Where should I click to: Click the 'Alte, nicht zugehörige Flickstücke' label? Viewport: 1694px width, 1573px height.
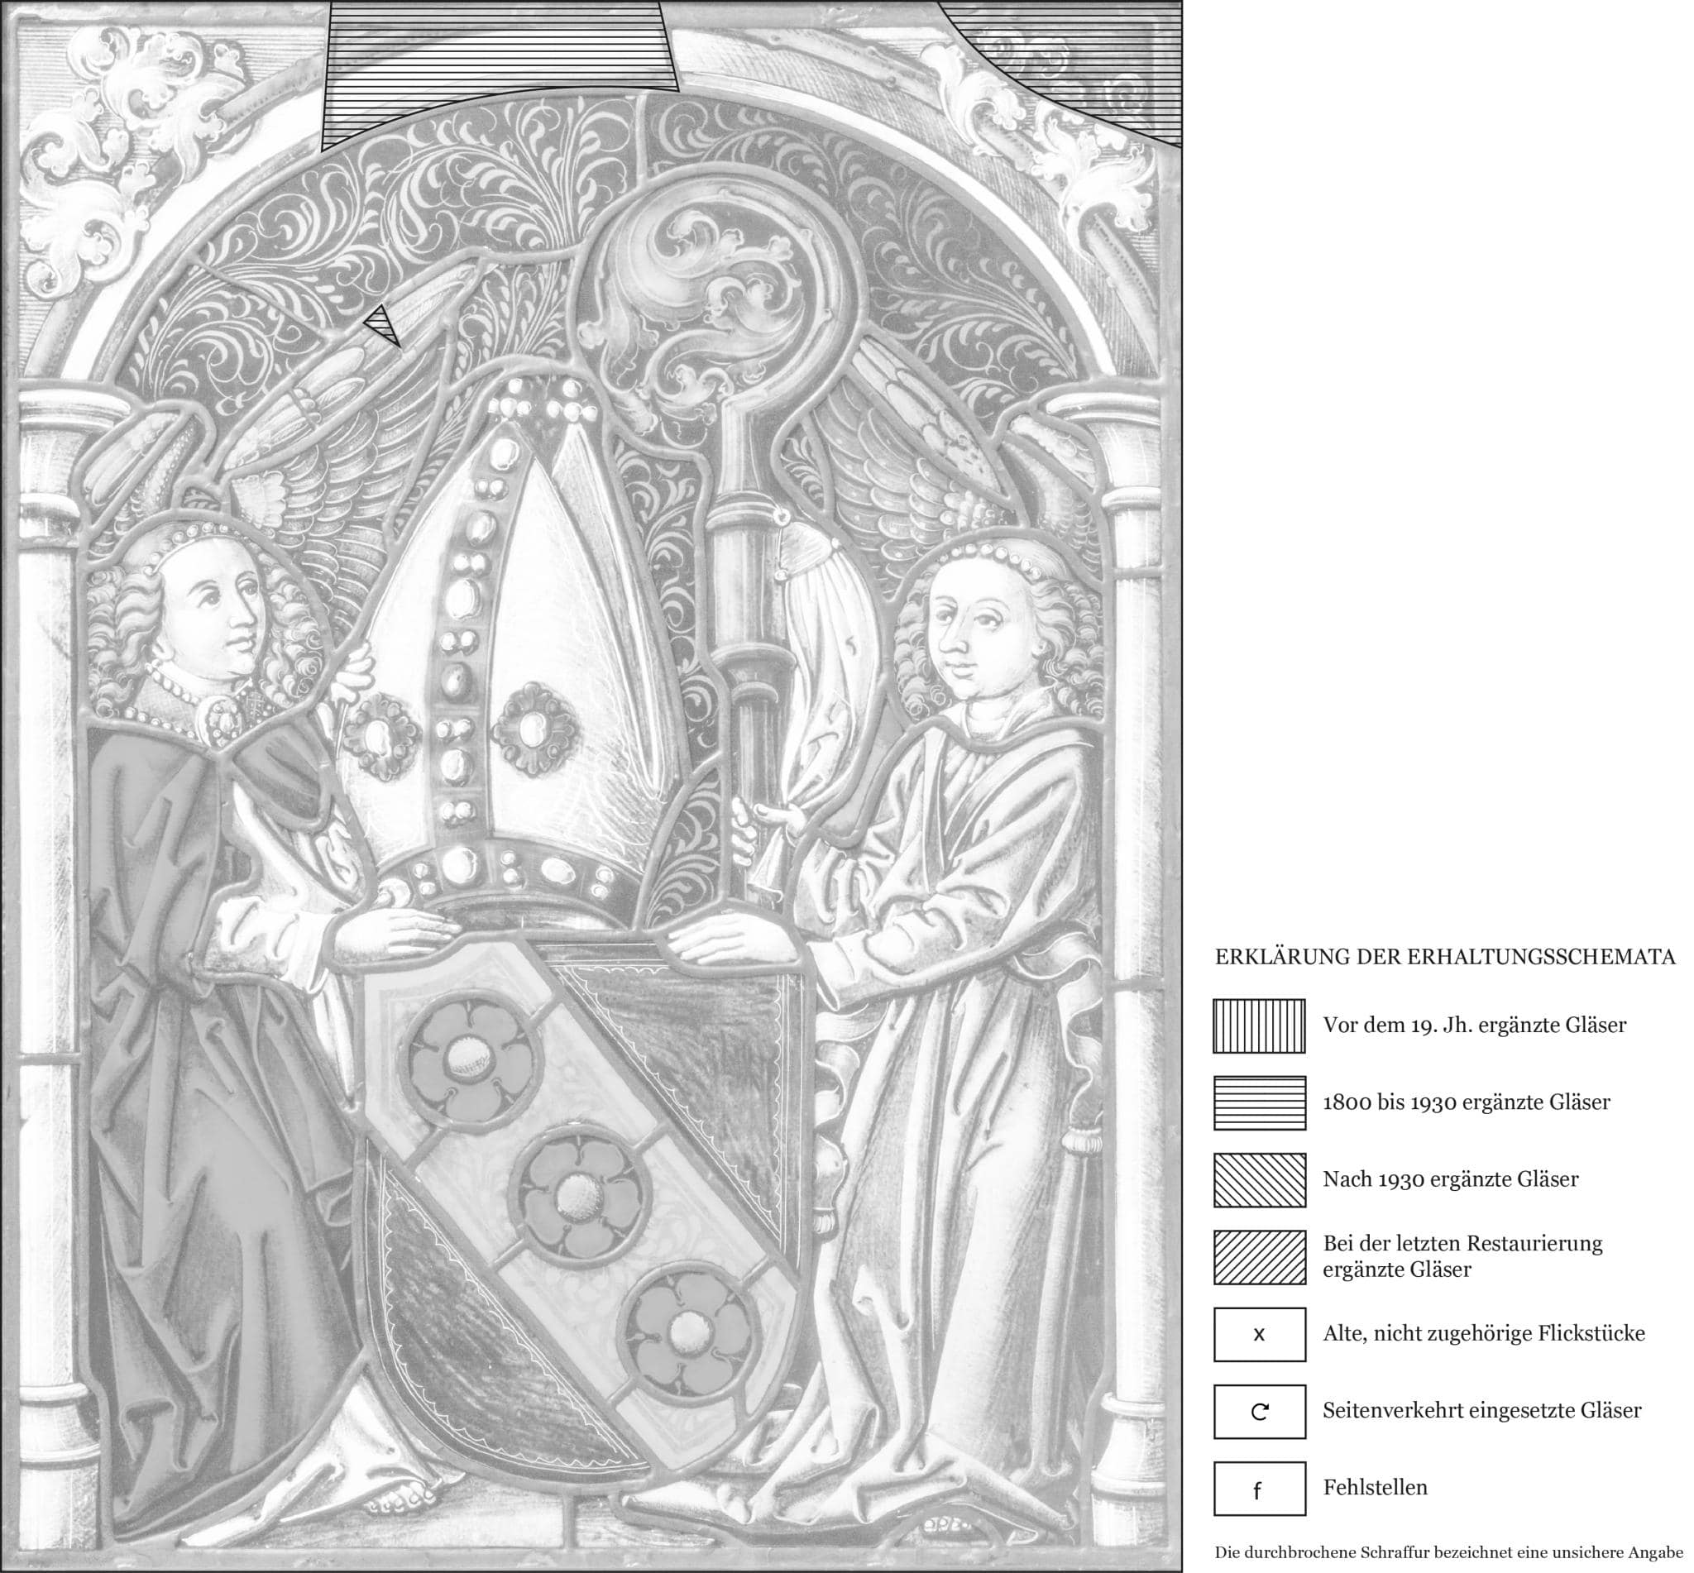click(1483, 1333)
